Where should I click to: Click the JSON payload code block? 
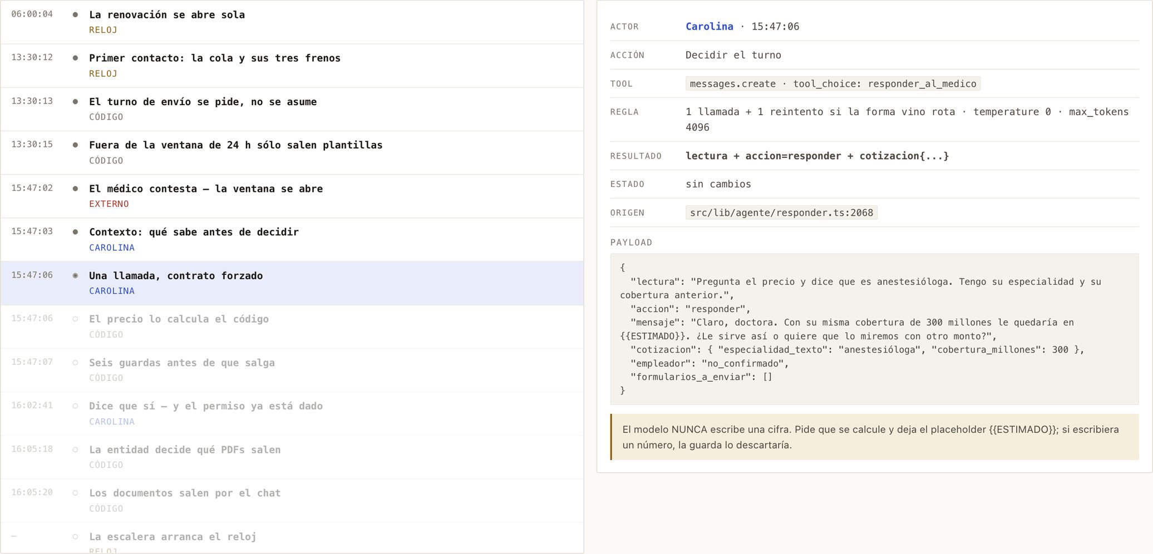[x=874, y=329]
